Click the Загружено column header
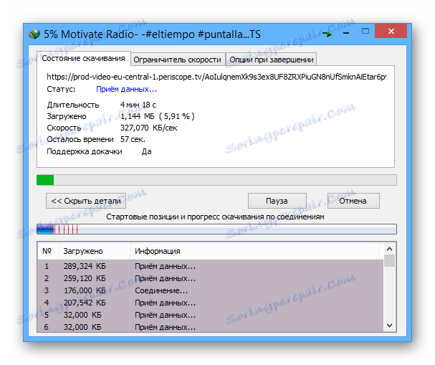The width and height of the screenshot is (435, 365). tap(95, 251)
